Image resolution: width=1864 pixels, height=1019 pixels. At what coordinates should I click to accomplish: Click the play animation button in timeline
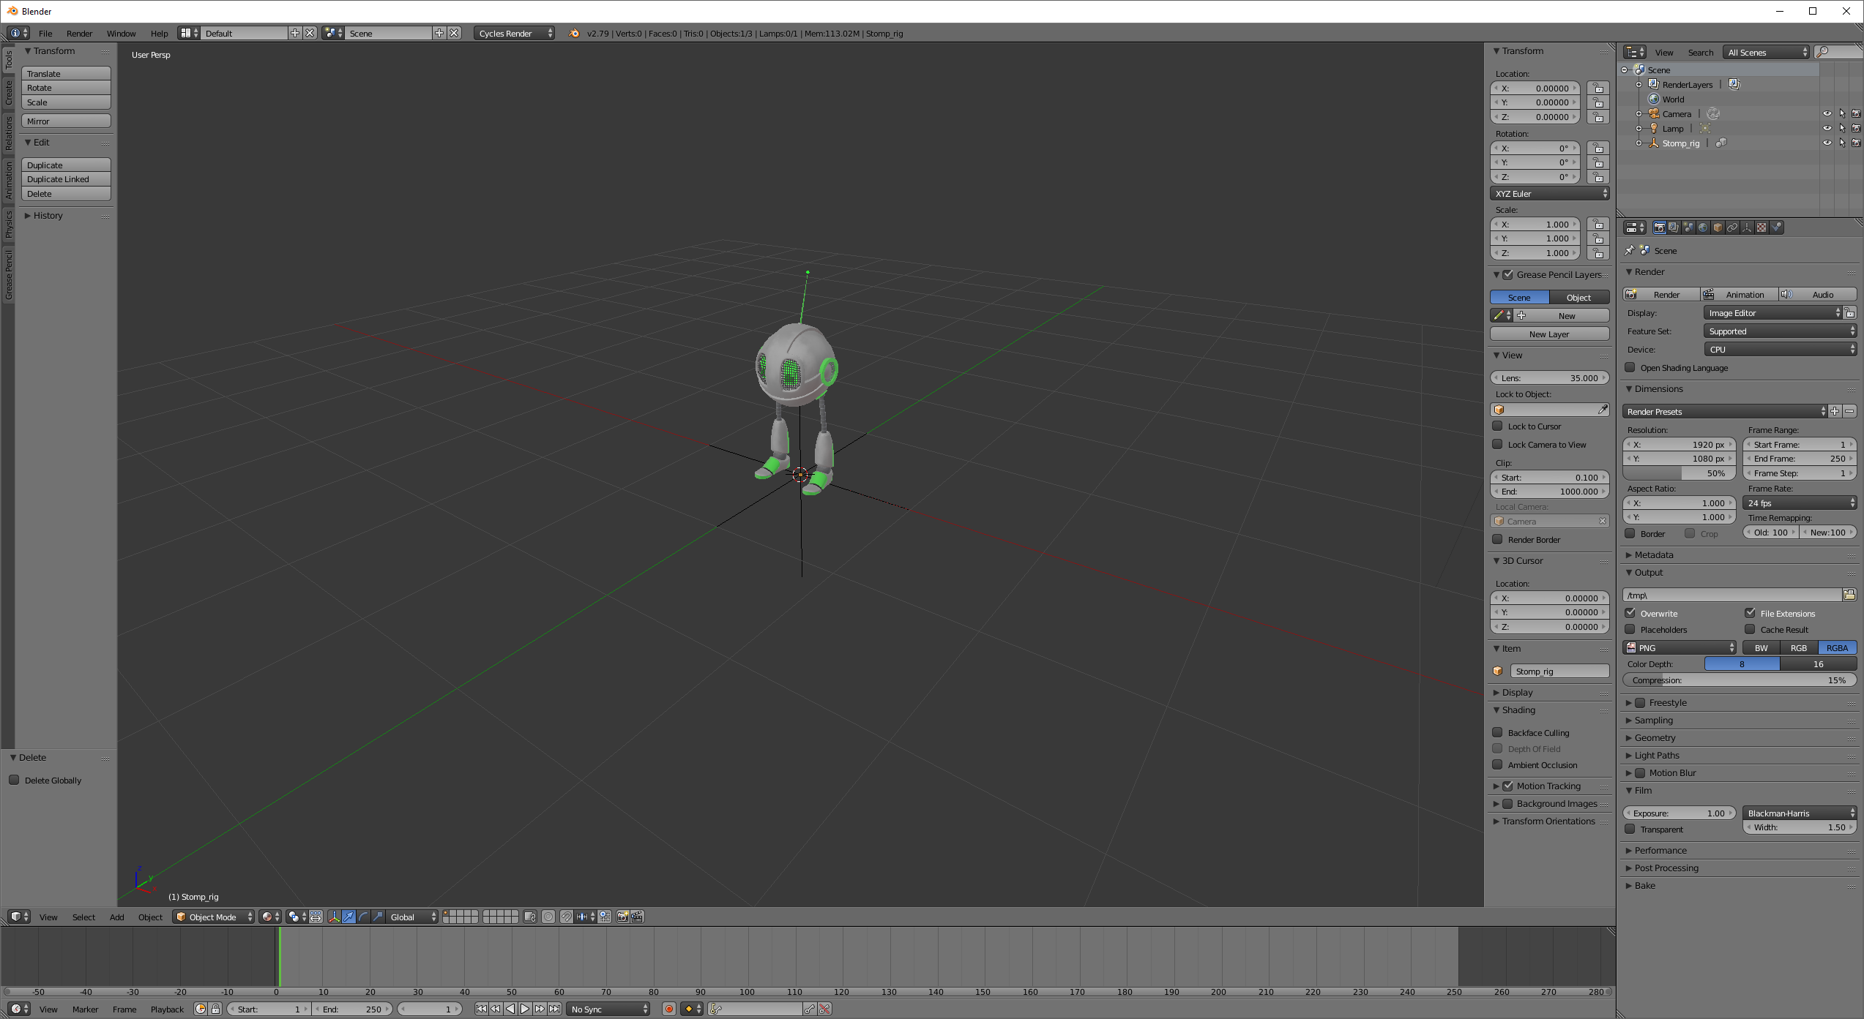(x=525, y=1009)
